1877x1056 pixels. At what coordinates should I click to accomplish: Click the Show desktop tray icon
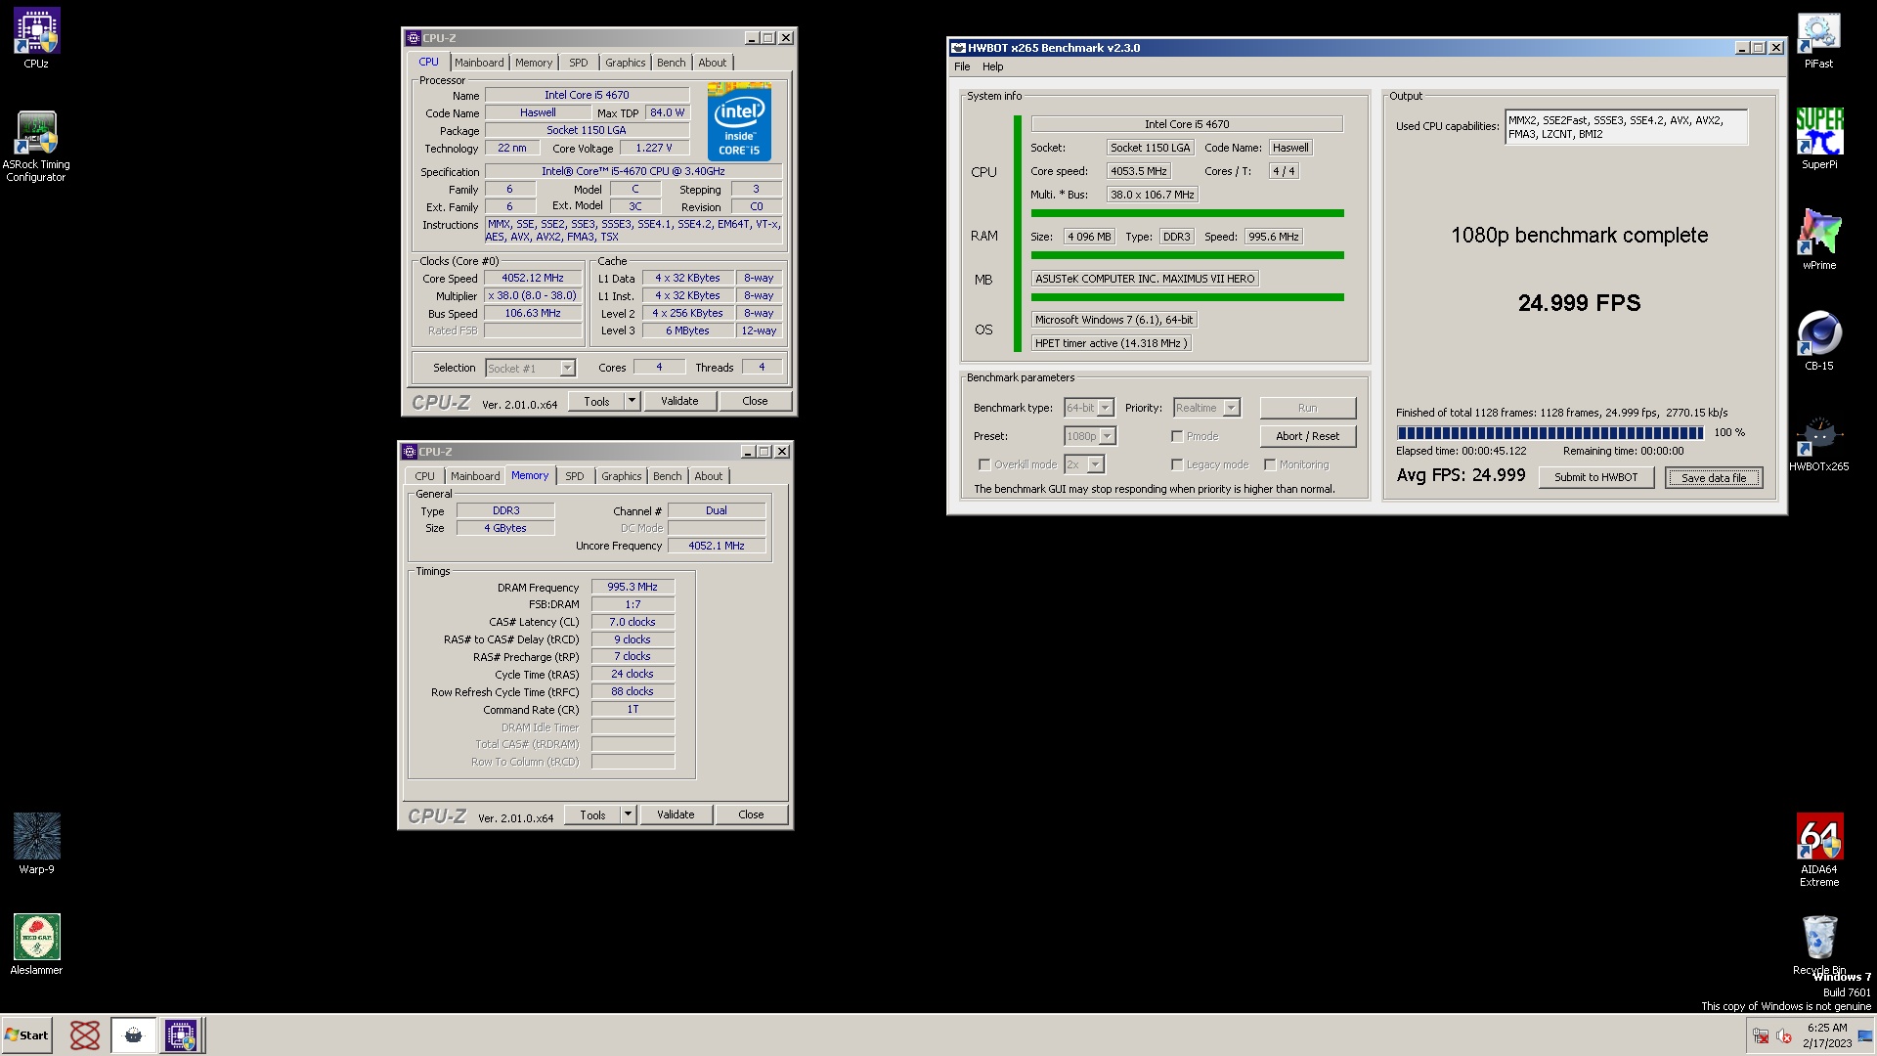click(x=1865, y=1036)
